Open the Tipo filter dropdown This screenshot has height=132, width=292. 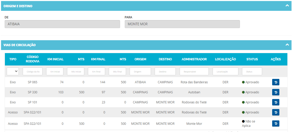13,71
